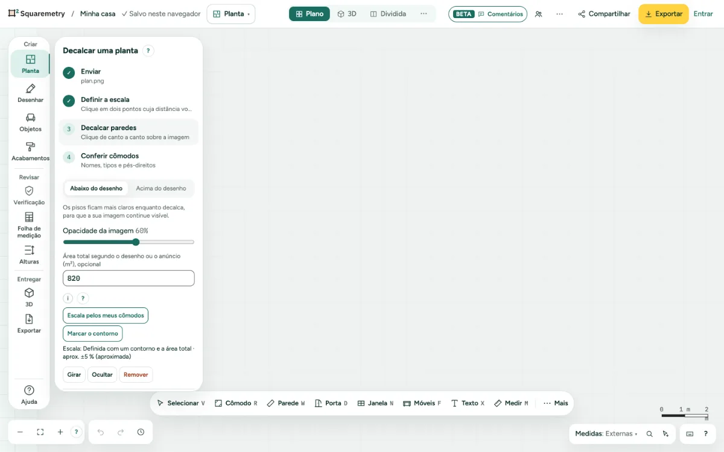Open Ajuda help in the sidebar
The height and width of the screenshot is (452, 724).
click(x=29, y=395)
